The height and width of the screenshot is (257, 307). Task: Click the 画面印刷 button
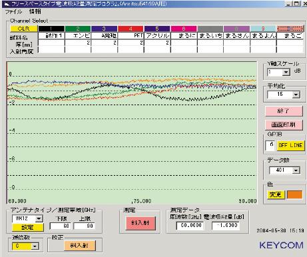tap(284, 125)
